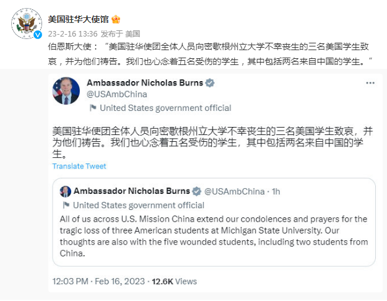Click verified badge inside the quoted tweet
Viewport: 387px width, 301px height.
[x=196, y=191]
